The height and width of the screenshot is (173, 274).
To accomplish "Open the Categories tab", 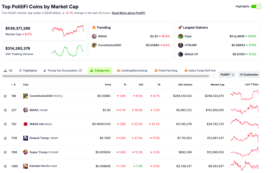I will click(100, 70).
